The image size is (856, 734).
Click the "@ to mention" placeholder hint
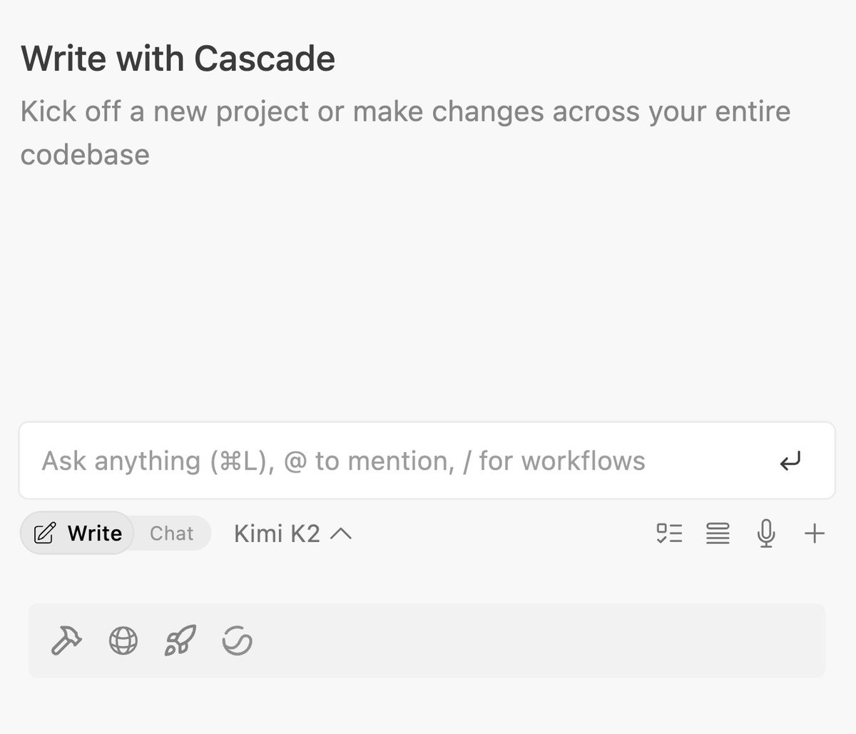369,461
